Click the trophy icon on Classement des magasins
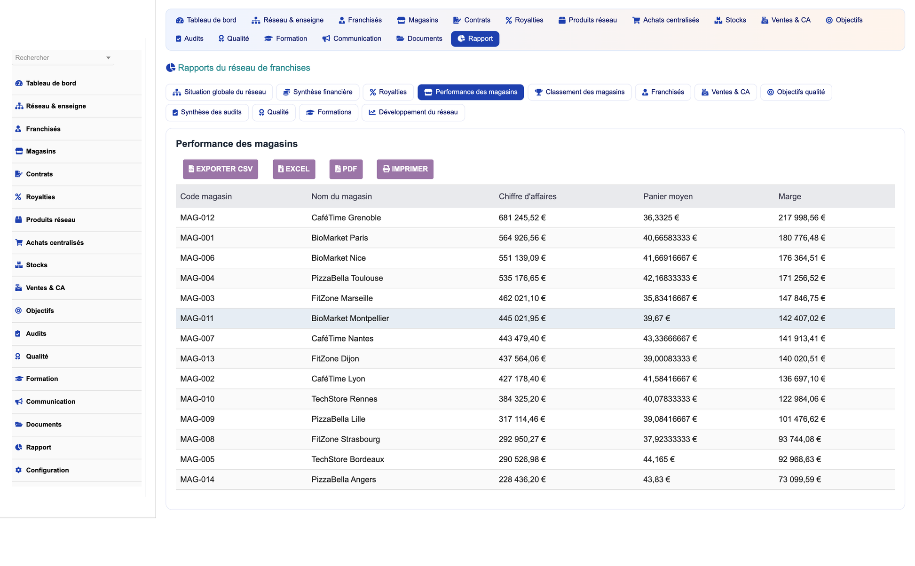 click(539, 92)
